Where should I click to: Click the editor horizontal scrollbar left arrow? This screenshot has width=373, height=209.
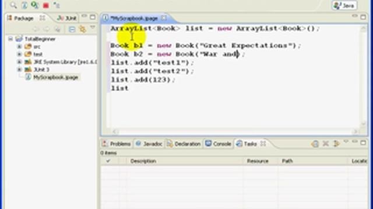pos(115,131)
